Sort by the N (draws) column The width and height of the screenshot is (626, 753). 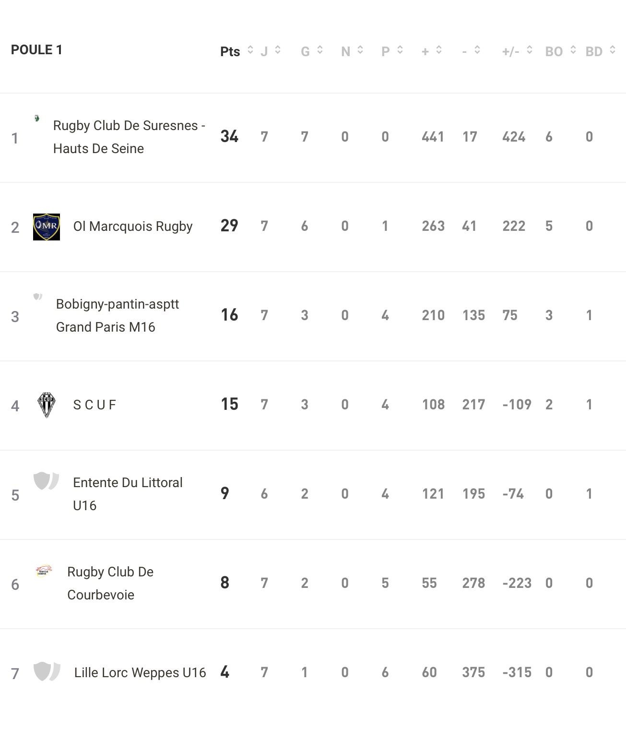point(352,51)
